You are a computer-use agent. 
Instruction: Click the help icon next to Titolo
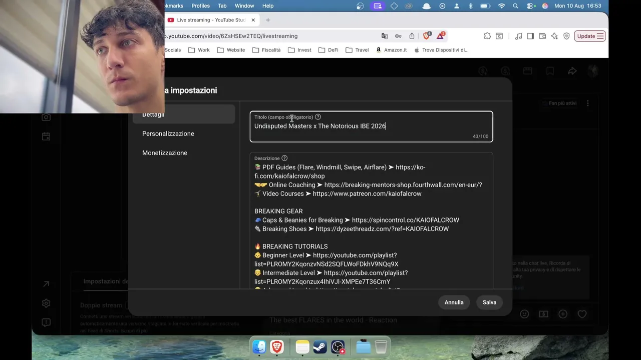(x=318, y=117)
